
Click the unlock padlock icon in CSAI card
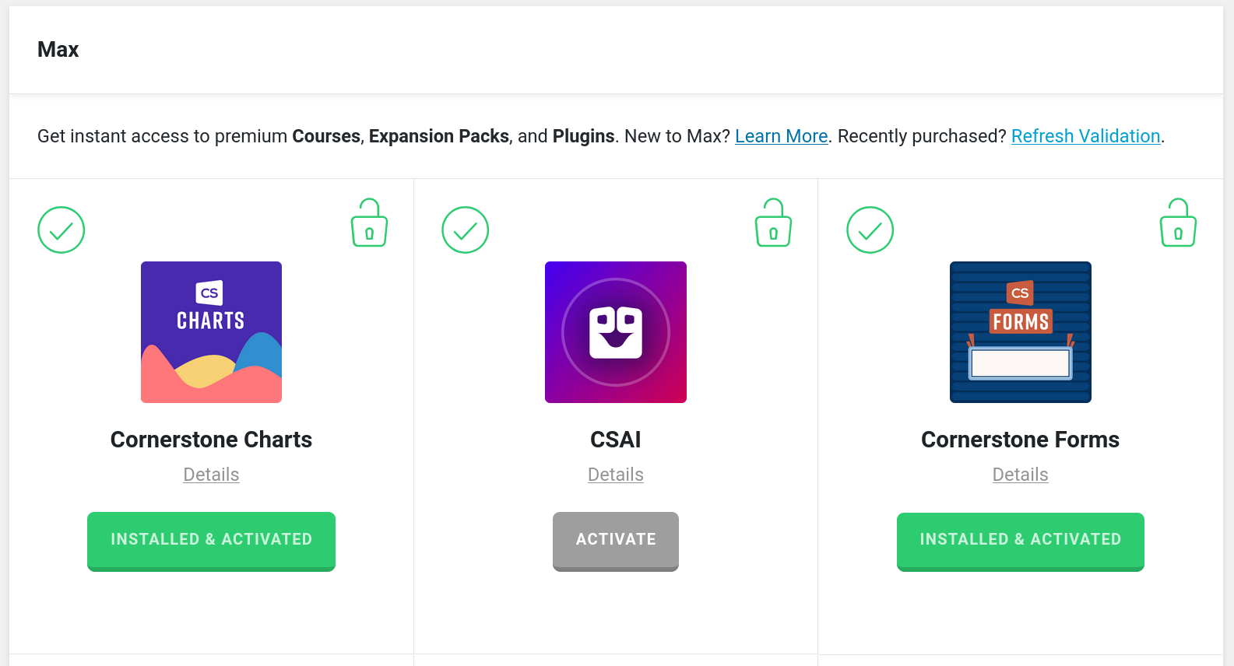[x=773, y=223]
